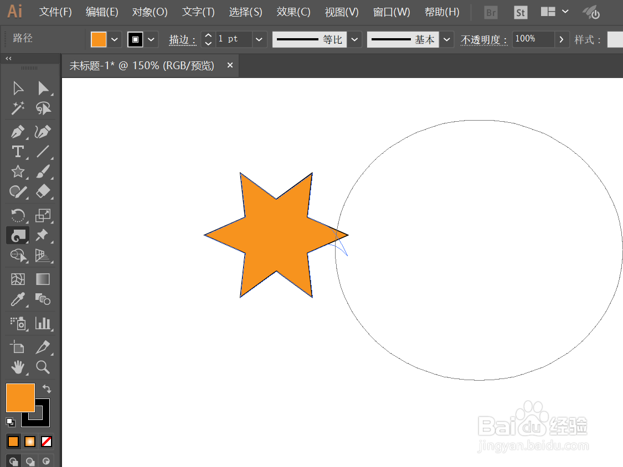
Task: Set paint mode to solid Color
Action: (x=13, y=441)
